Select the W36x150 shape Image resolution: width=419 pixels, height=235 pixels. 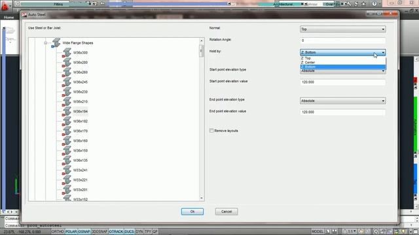(x=81, y=151)
